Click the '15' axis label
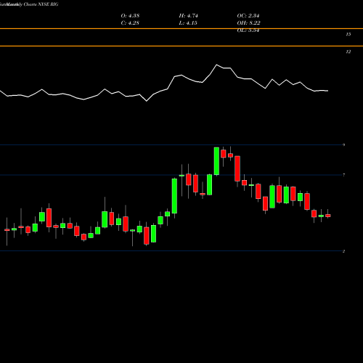363x363 pixels. click(x=348, y=34)
